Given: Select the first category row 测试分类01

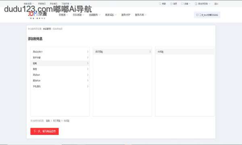Looking at the screenshot, I should [x=60, y=52].
